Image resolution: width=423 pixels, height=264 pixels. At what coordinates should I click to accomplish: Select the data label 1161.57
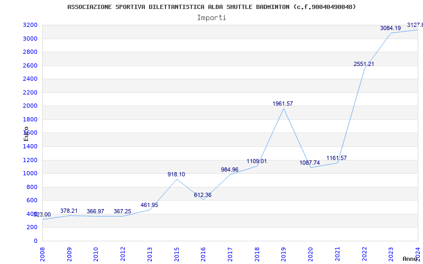(x=336, y=158)
